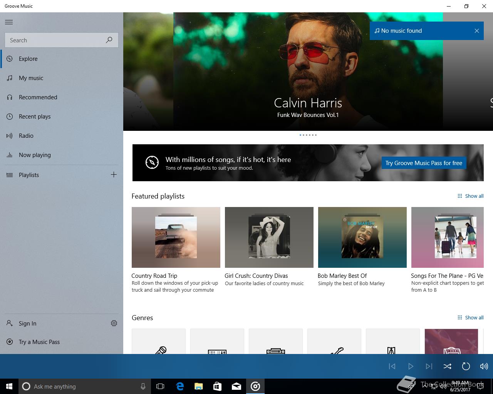Click the compass icon in Music Pass banner
493x394 pixels.
click(x=152, y=162)
